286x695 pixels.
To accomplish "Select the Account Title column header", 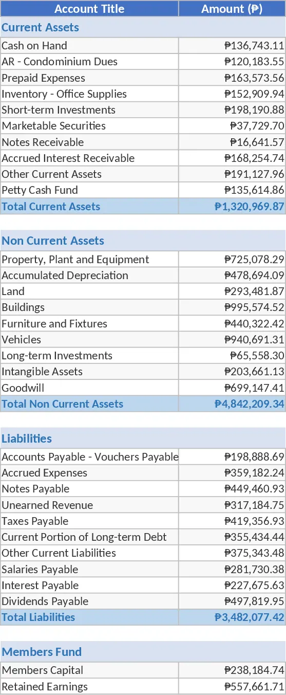I will pyautogui.click(x=89, y=8).
